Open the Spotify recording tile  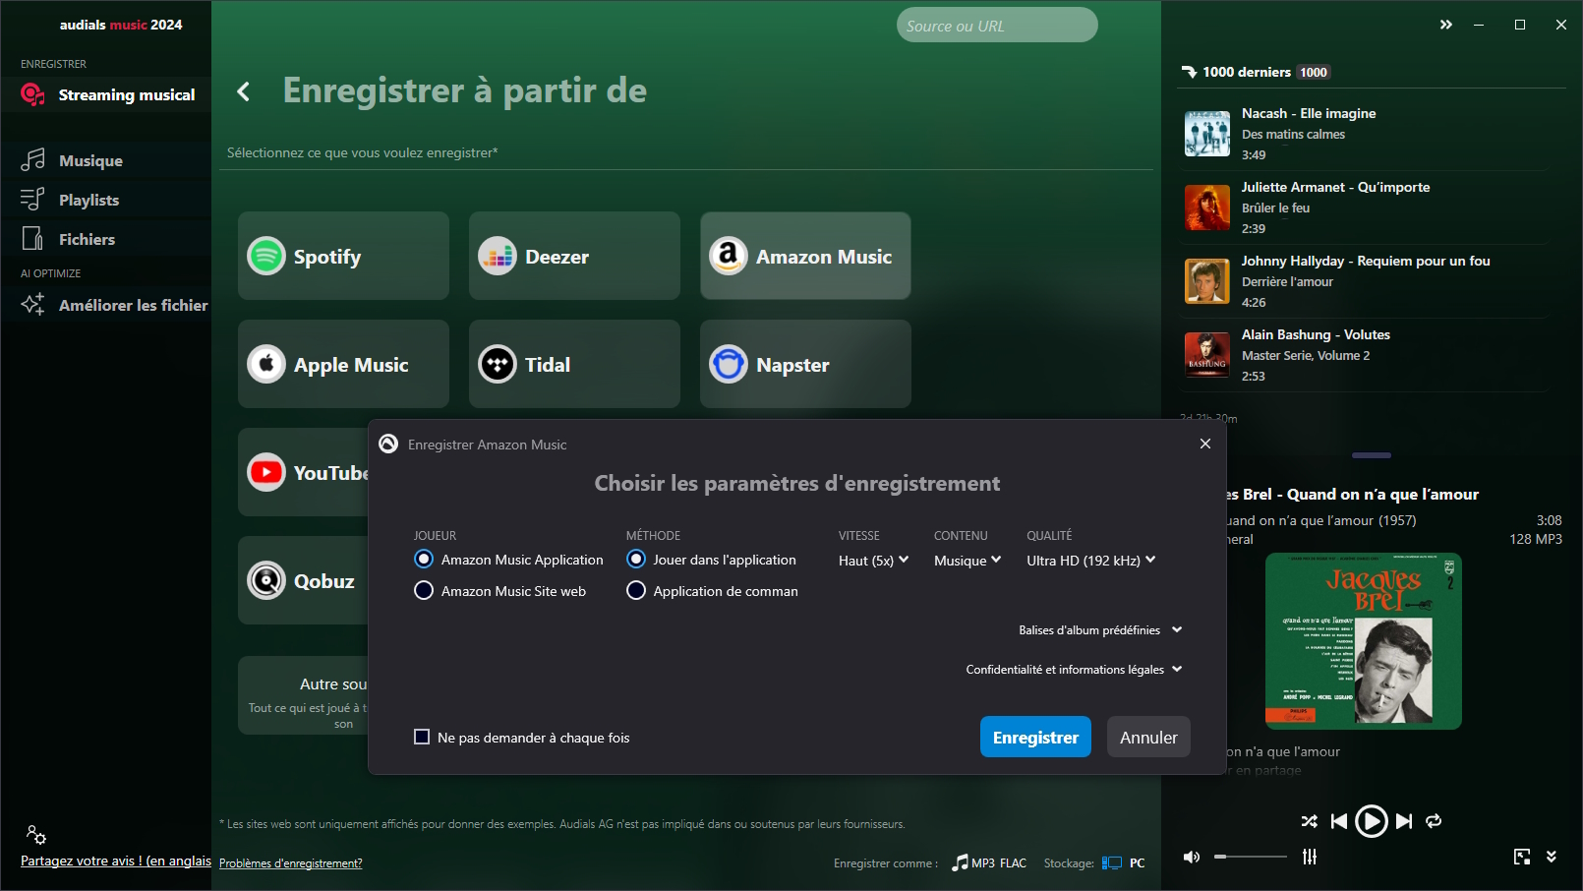(343, 256)
